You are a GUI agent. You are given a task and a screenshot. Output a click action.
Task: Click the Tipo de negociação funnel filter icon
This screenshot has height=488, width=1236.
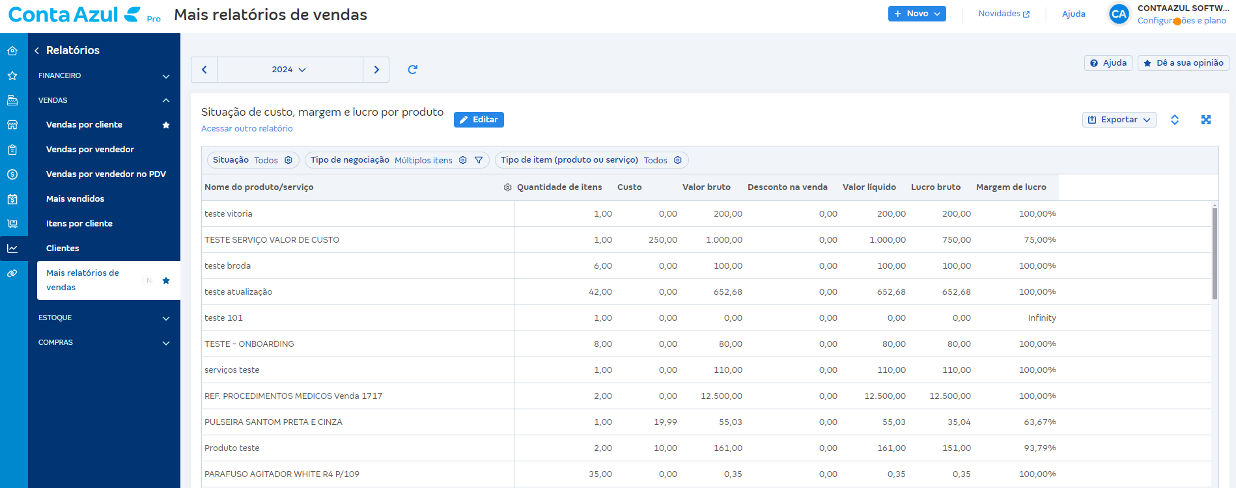tap(479, 160)
